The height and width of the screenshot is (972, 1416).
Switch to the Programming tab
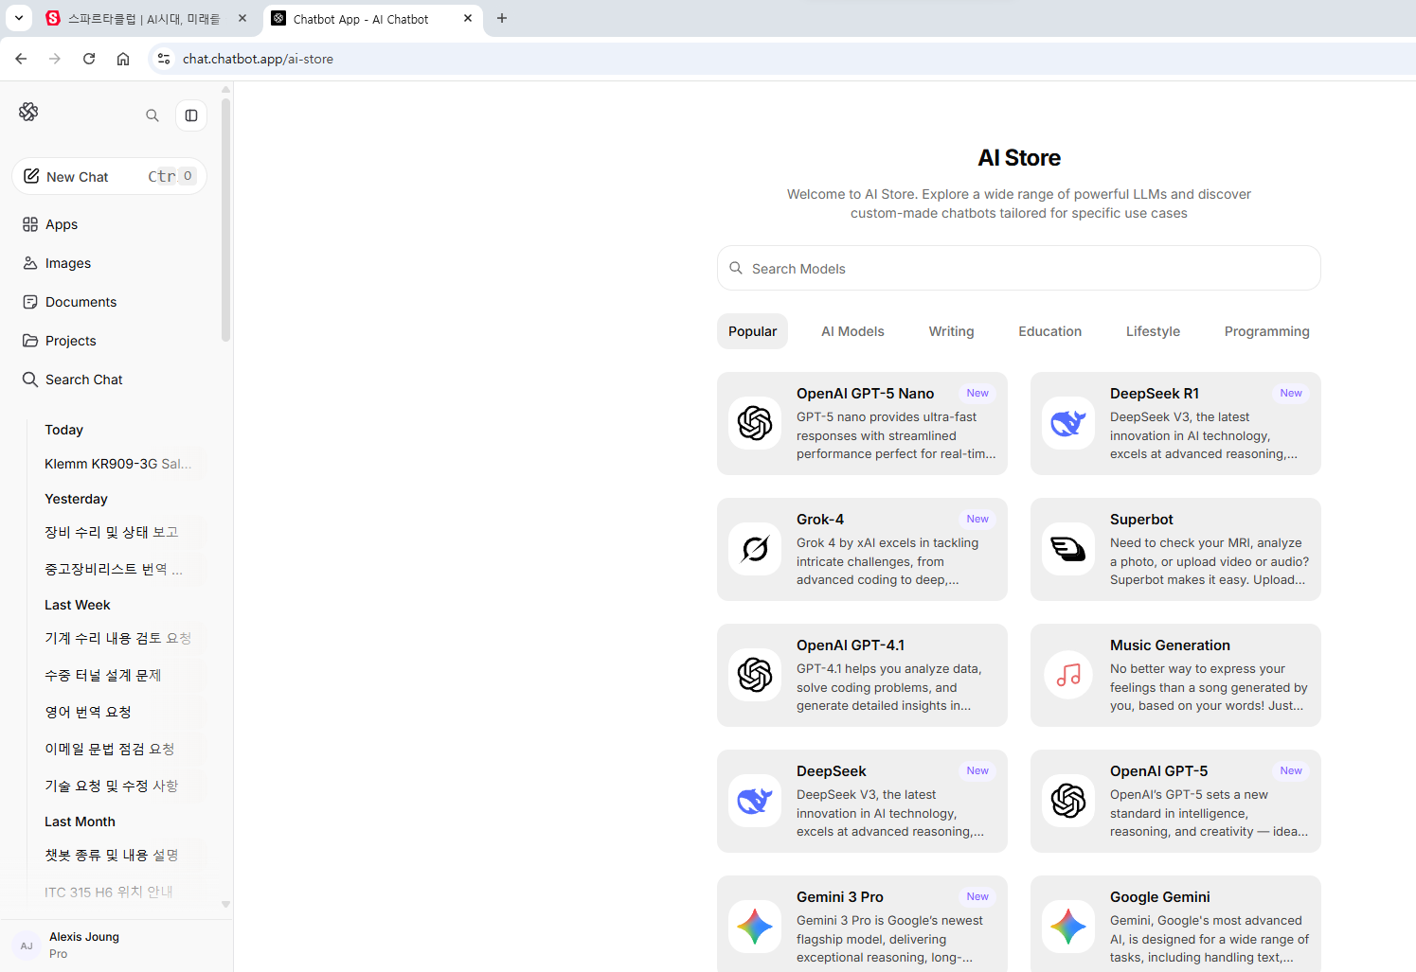click(1266, 331)
